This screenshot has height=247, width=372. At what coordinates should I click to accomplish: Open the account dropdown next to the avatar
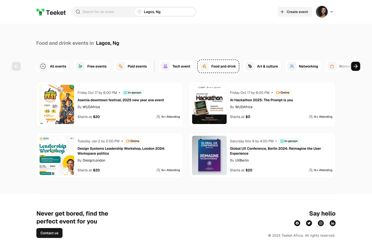[x=332, y=12]
